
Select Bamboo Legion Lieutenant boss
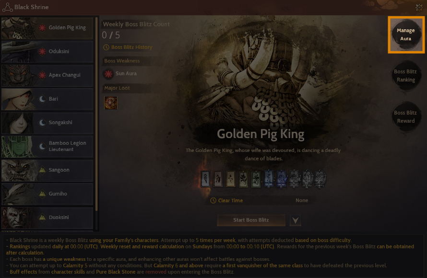coord(47,147)
